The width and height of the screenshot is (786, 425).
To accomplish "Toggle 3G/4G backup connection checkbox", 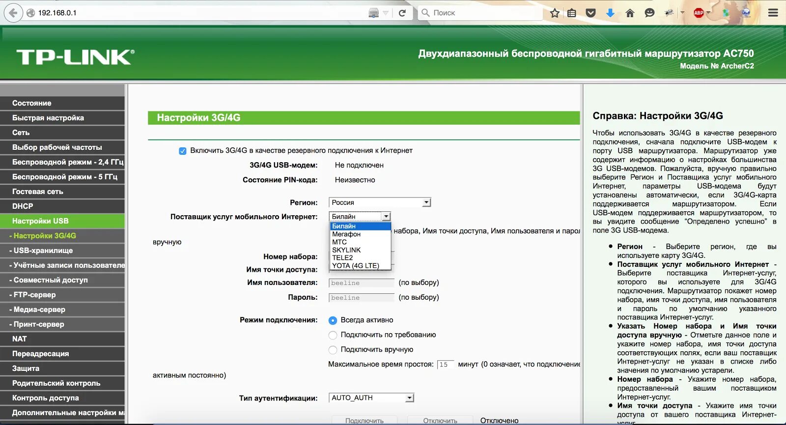I will tap(183, 151).
